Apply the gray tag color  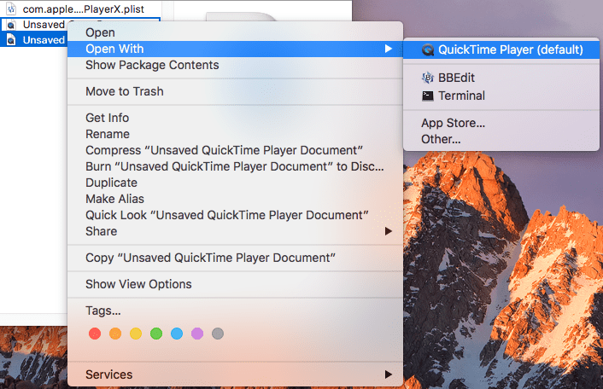click(x=218, y=334)
